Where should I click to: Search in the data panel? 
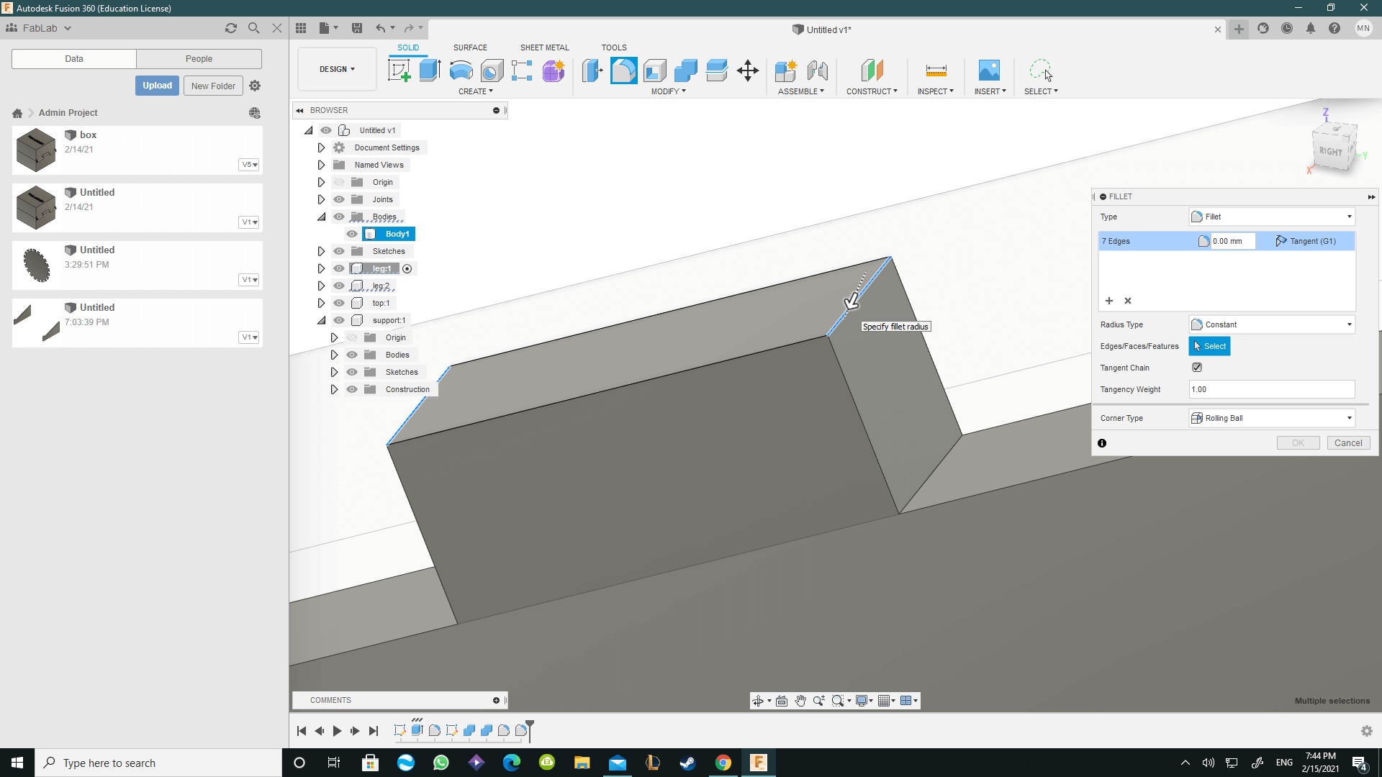pyautogui.click(x=253, y=28)
